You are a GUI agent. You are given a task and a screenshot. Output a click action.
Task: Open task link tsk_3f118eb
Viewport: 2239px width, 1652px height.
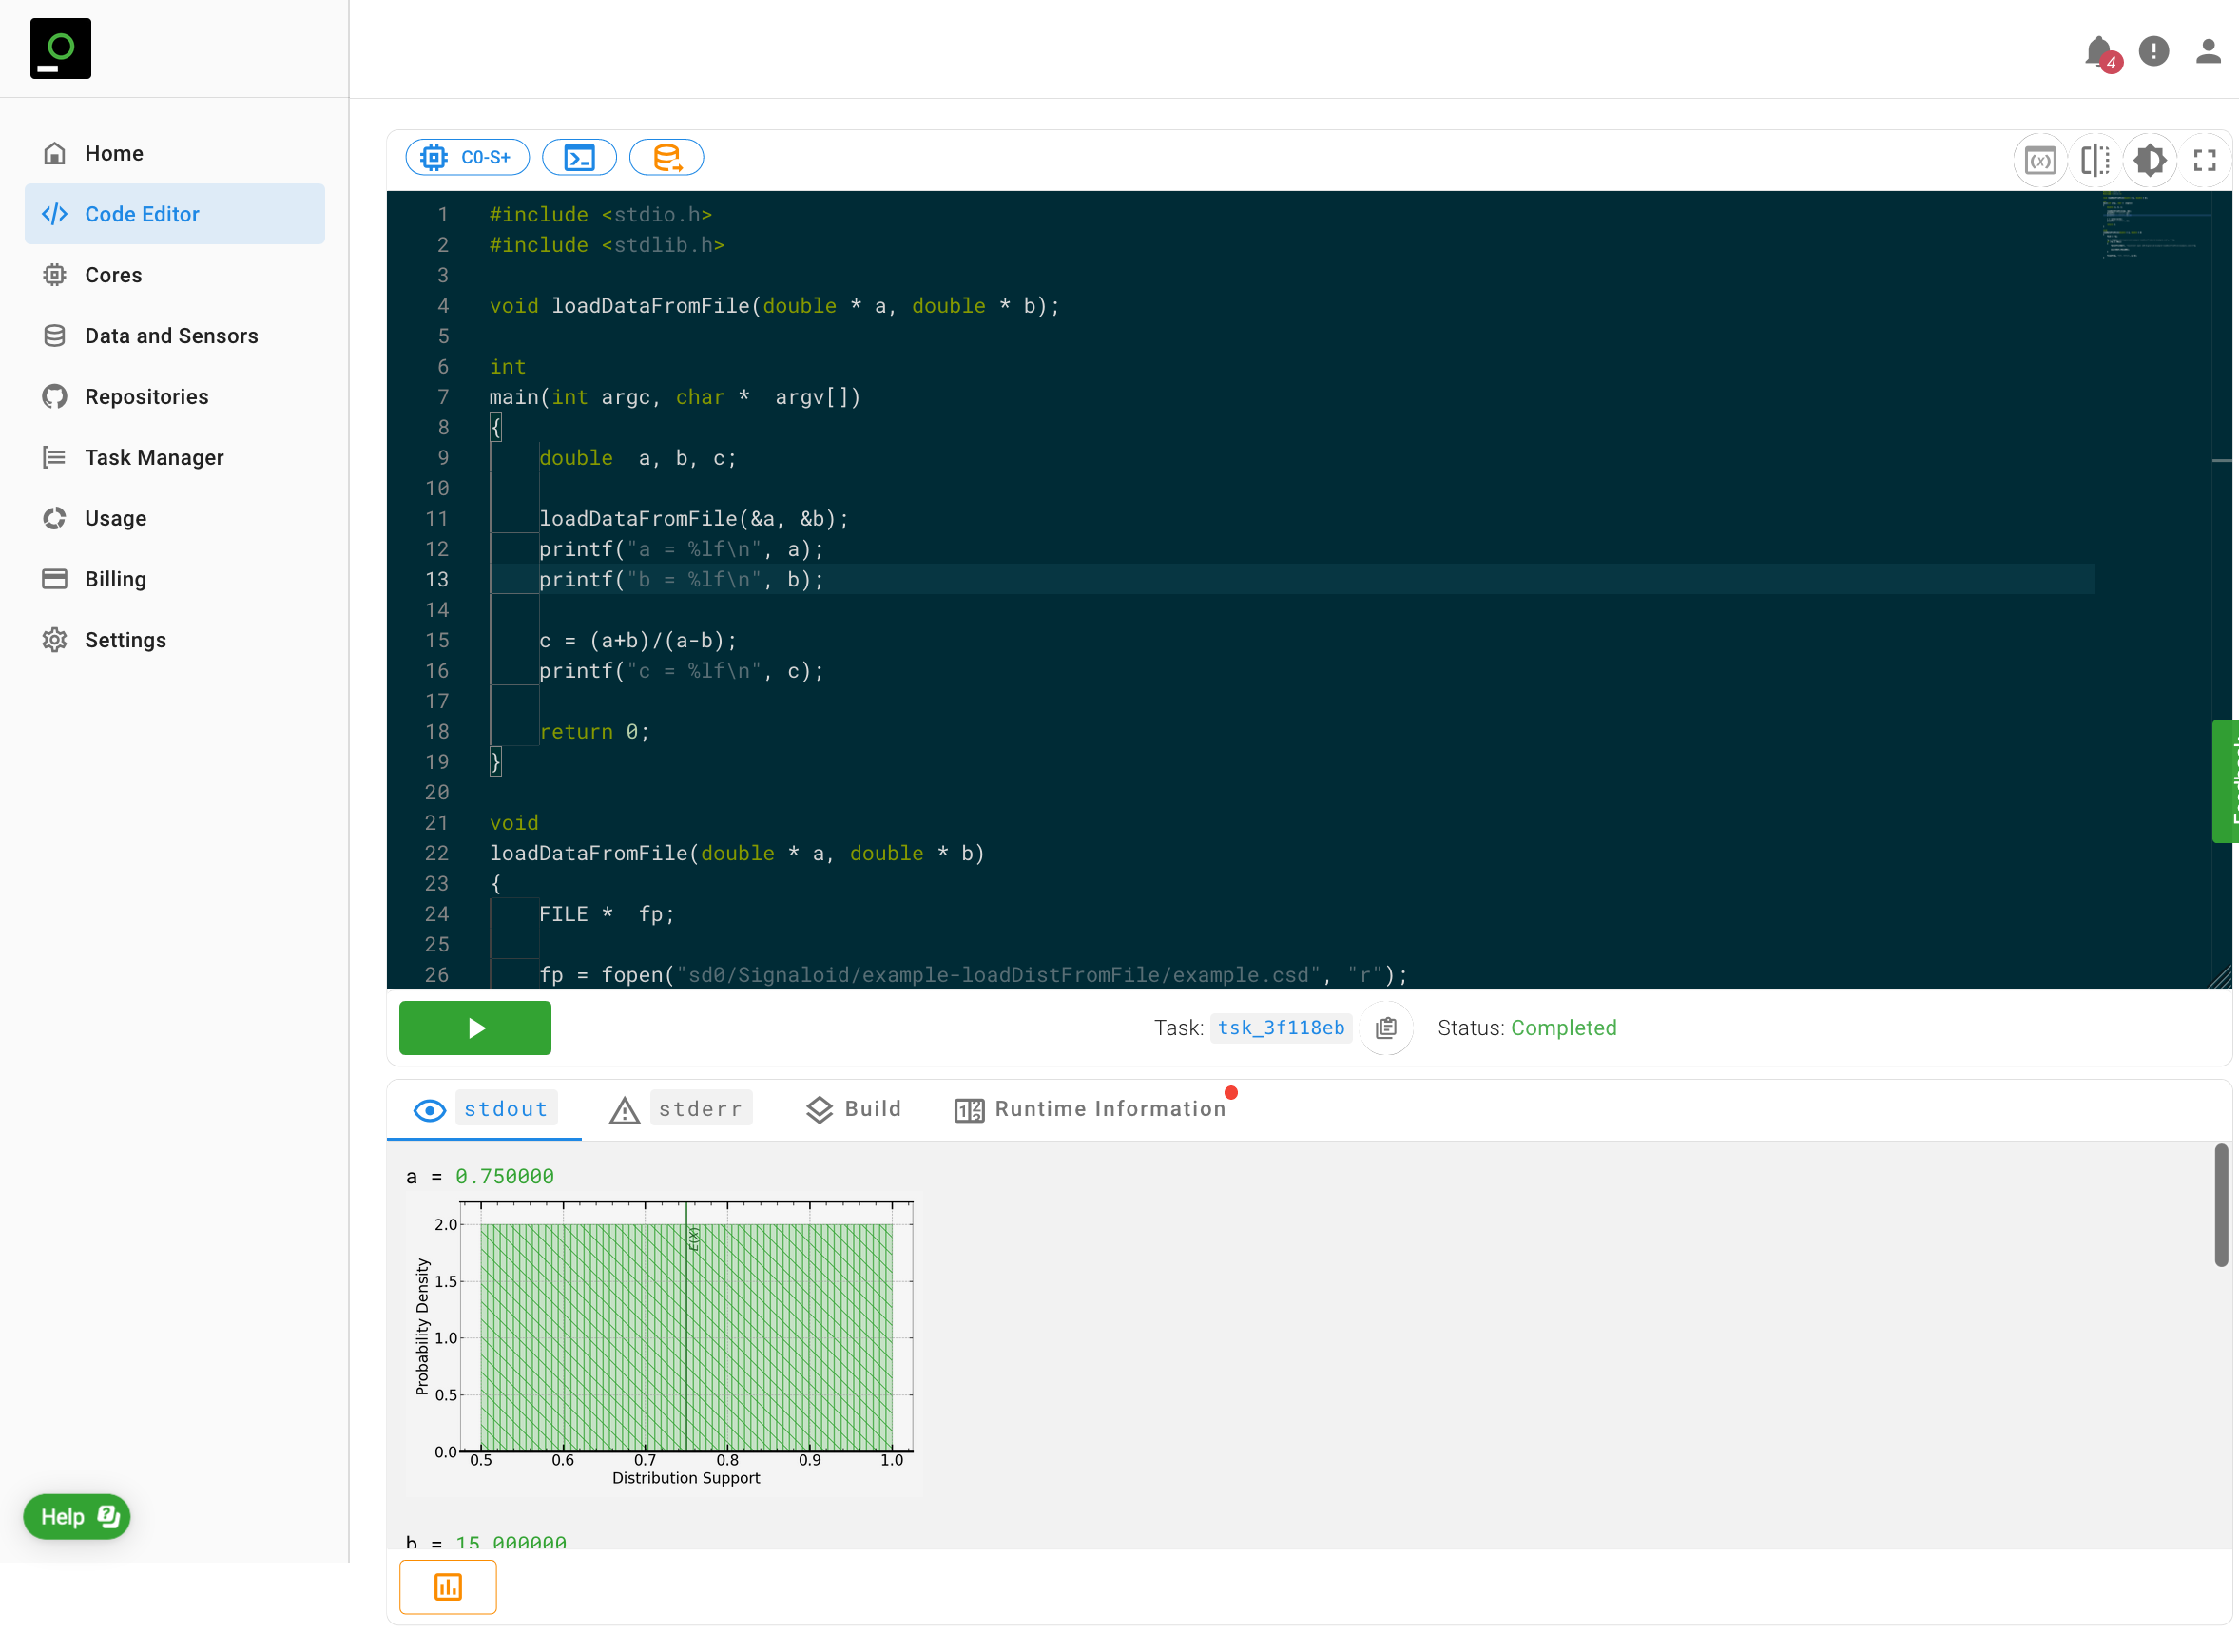(1280, 1028)
